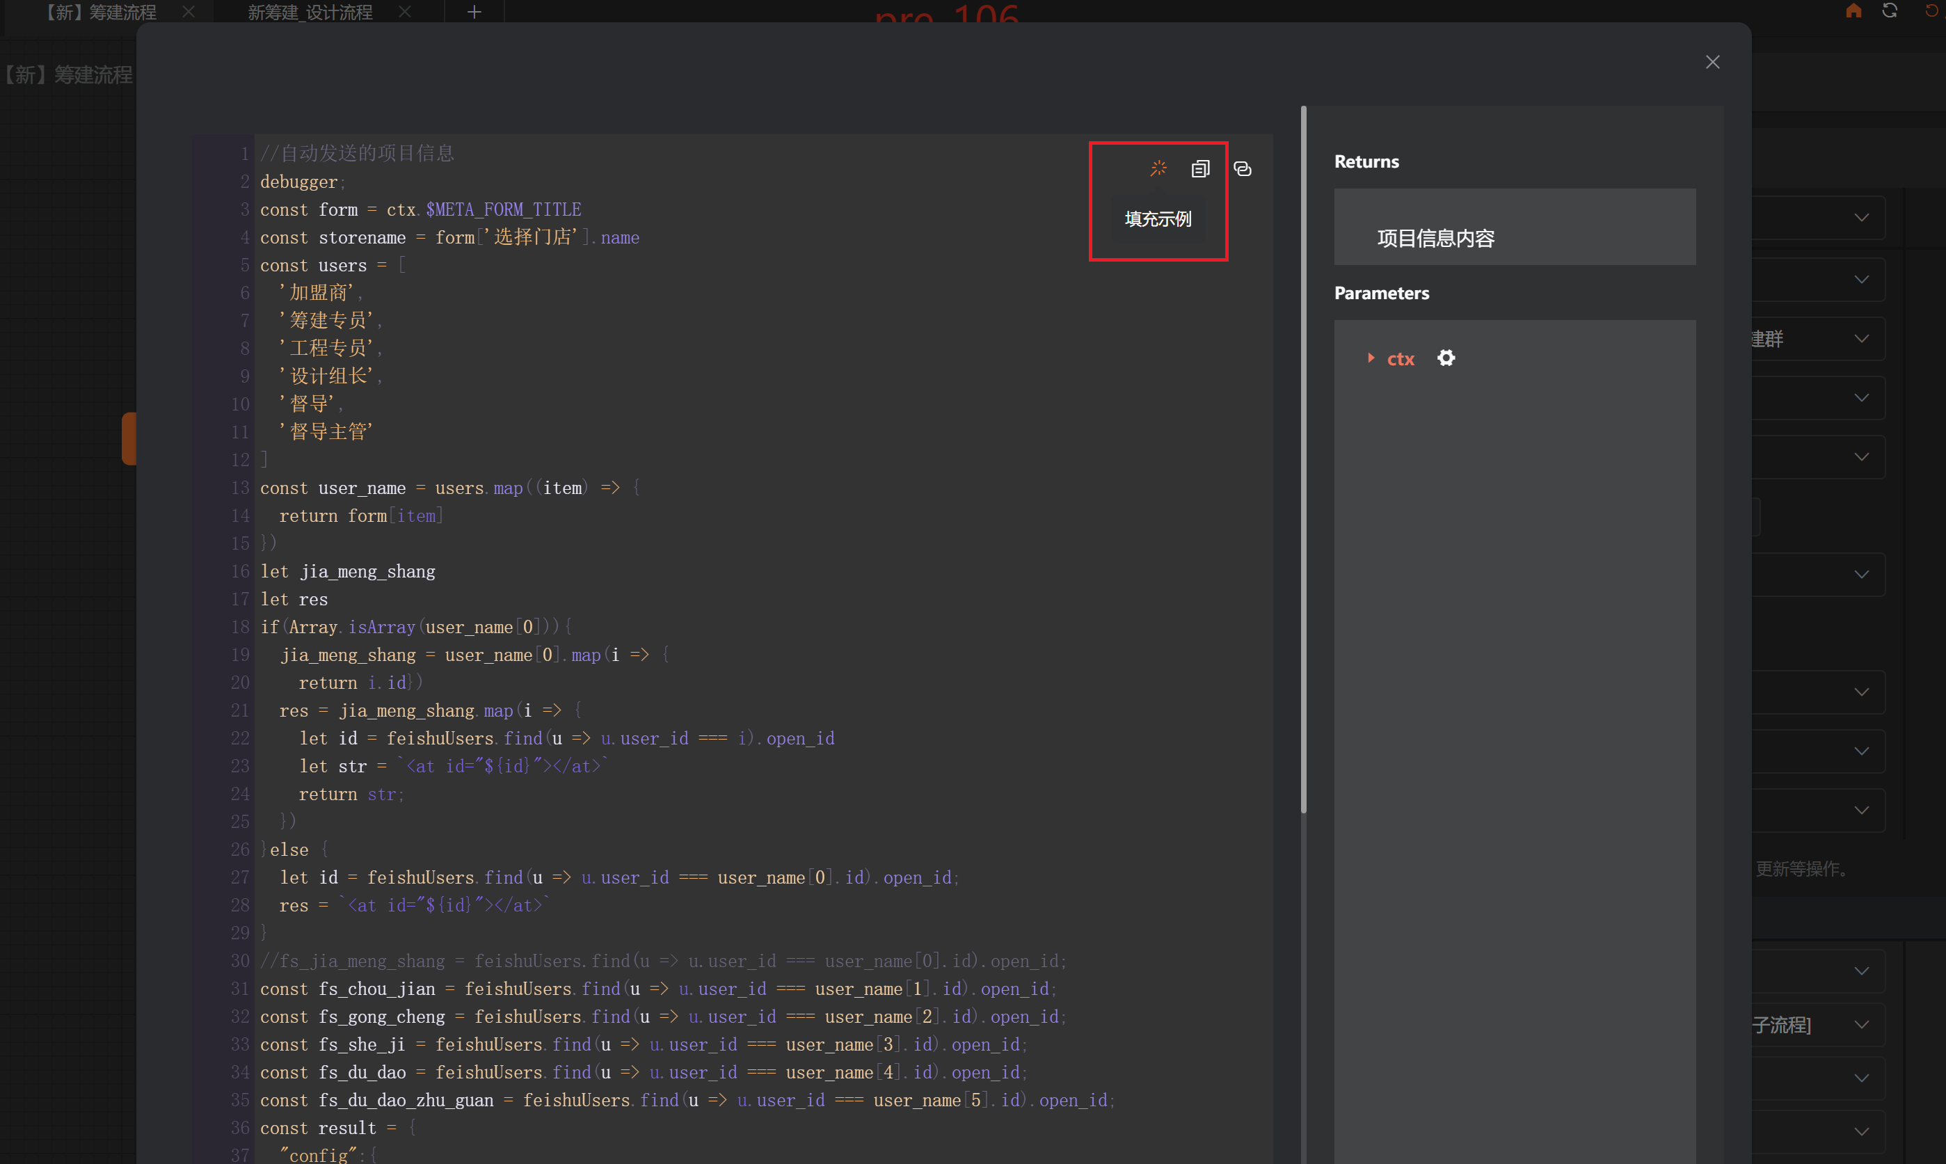The image size is (1946, 1164).
Task: Click the orange home icon
Action: point(1853,11)
